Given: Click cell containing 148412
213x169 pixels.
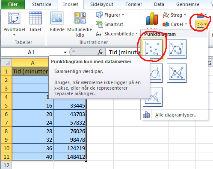Looking at the screenshot, I should 70,157.
